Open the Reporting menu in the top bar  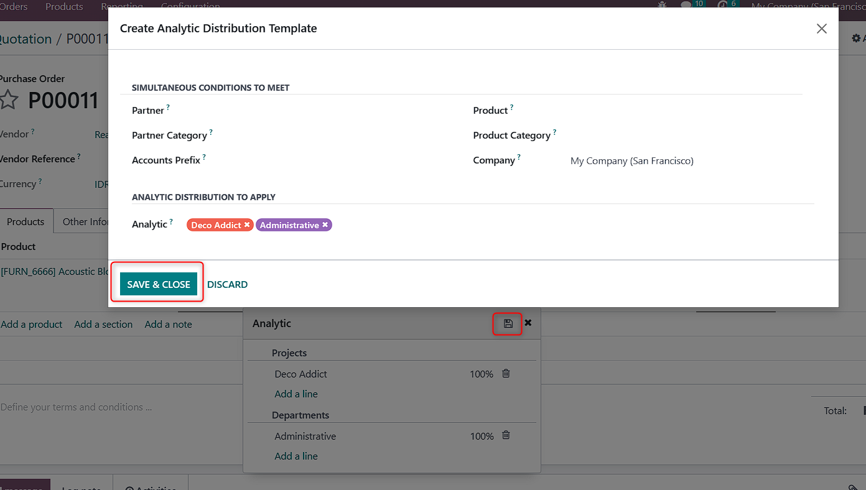click(x=122, y=6)
